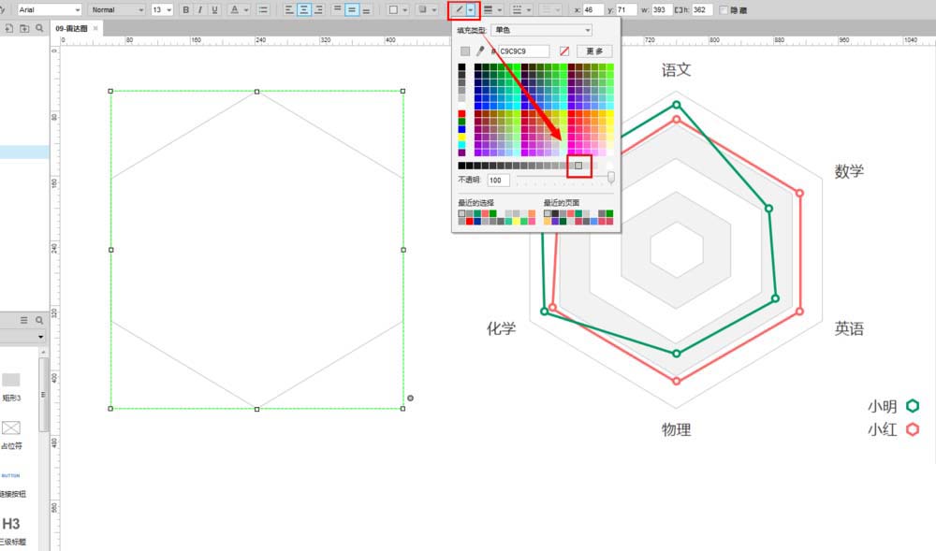Enable middle vertical alignment

pos(351,9)
